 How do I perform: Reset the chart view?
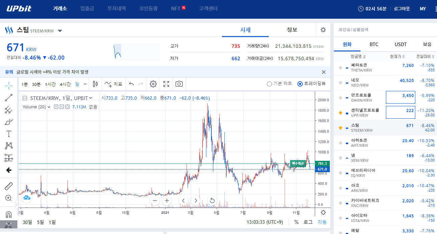212,201
